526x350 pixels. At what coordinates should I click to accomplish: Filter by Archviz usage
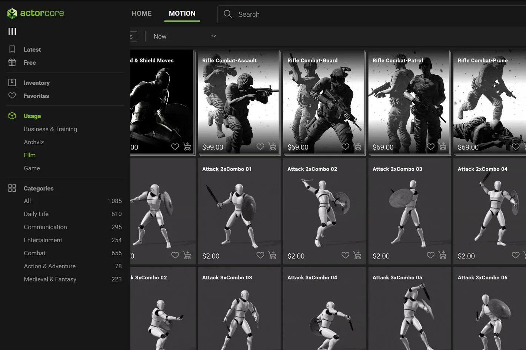(34, 142)
